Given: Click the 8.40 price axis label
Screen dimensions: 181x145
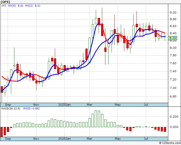Looking at the screenshot, I should [173, 33].
